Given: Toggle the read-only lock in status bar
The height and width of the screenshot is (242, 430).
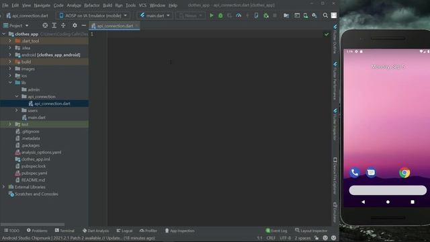Looking at the screenshot, I should coord(316,238).
